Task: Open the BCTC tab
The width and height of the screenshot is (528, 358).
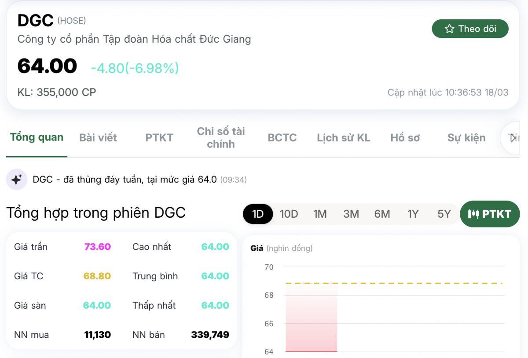Action: click(x=282, y=138)
